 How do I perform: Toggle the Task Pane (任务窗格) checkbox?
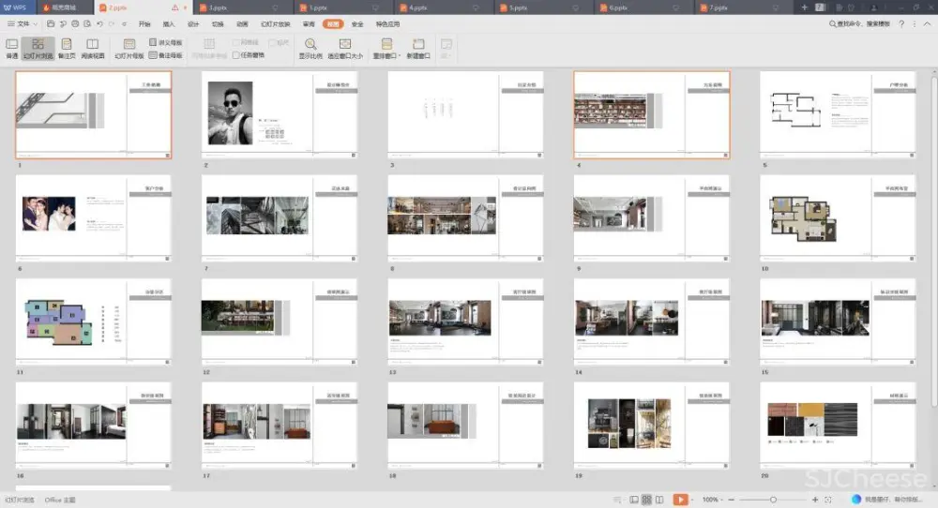point(236,55)
